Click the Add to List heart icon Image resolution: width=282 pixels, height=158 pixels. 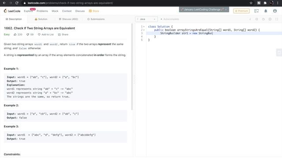pyautogui.click(x=39, y=34)
